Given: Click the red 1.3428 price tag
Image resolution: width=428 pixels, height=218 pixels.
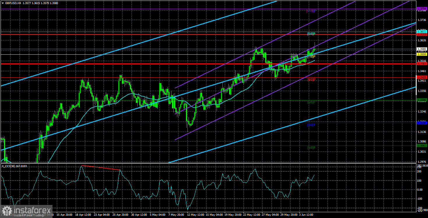Looking at the screenshot, I should [422, 77].
